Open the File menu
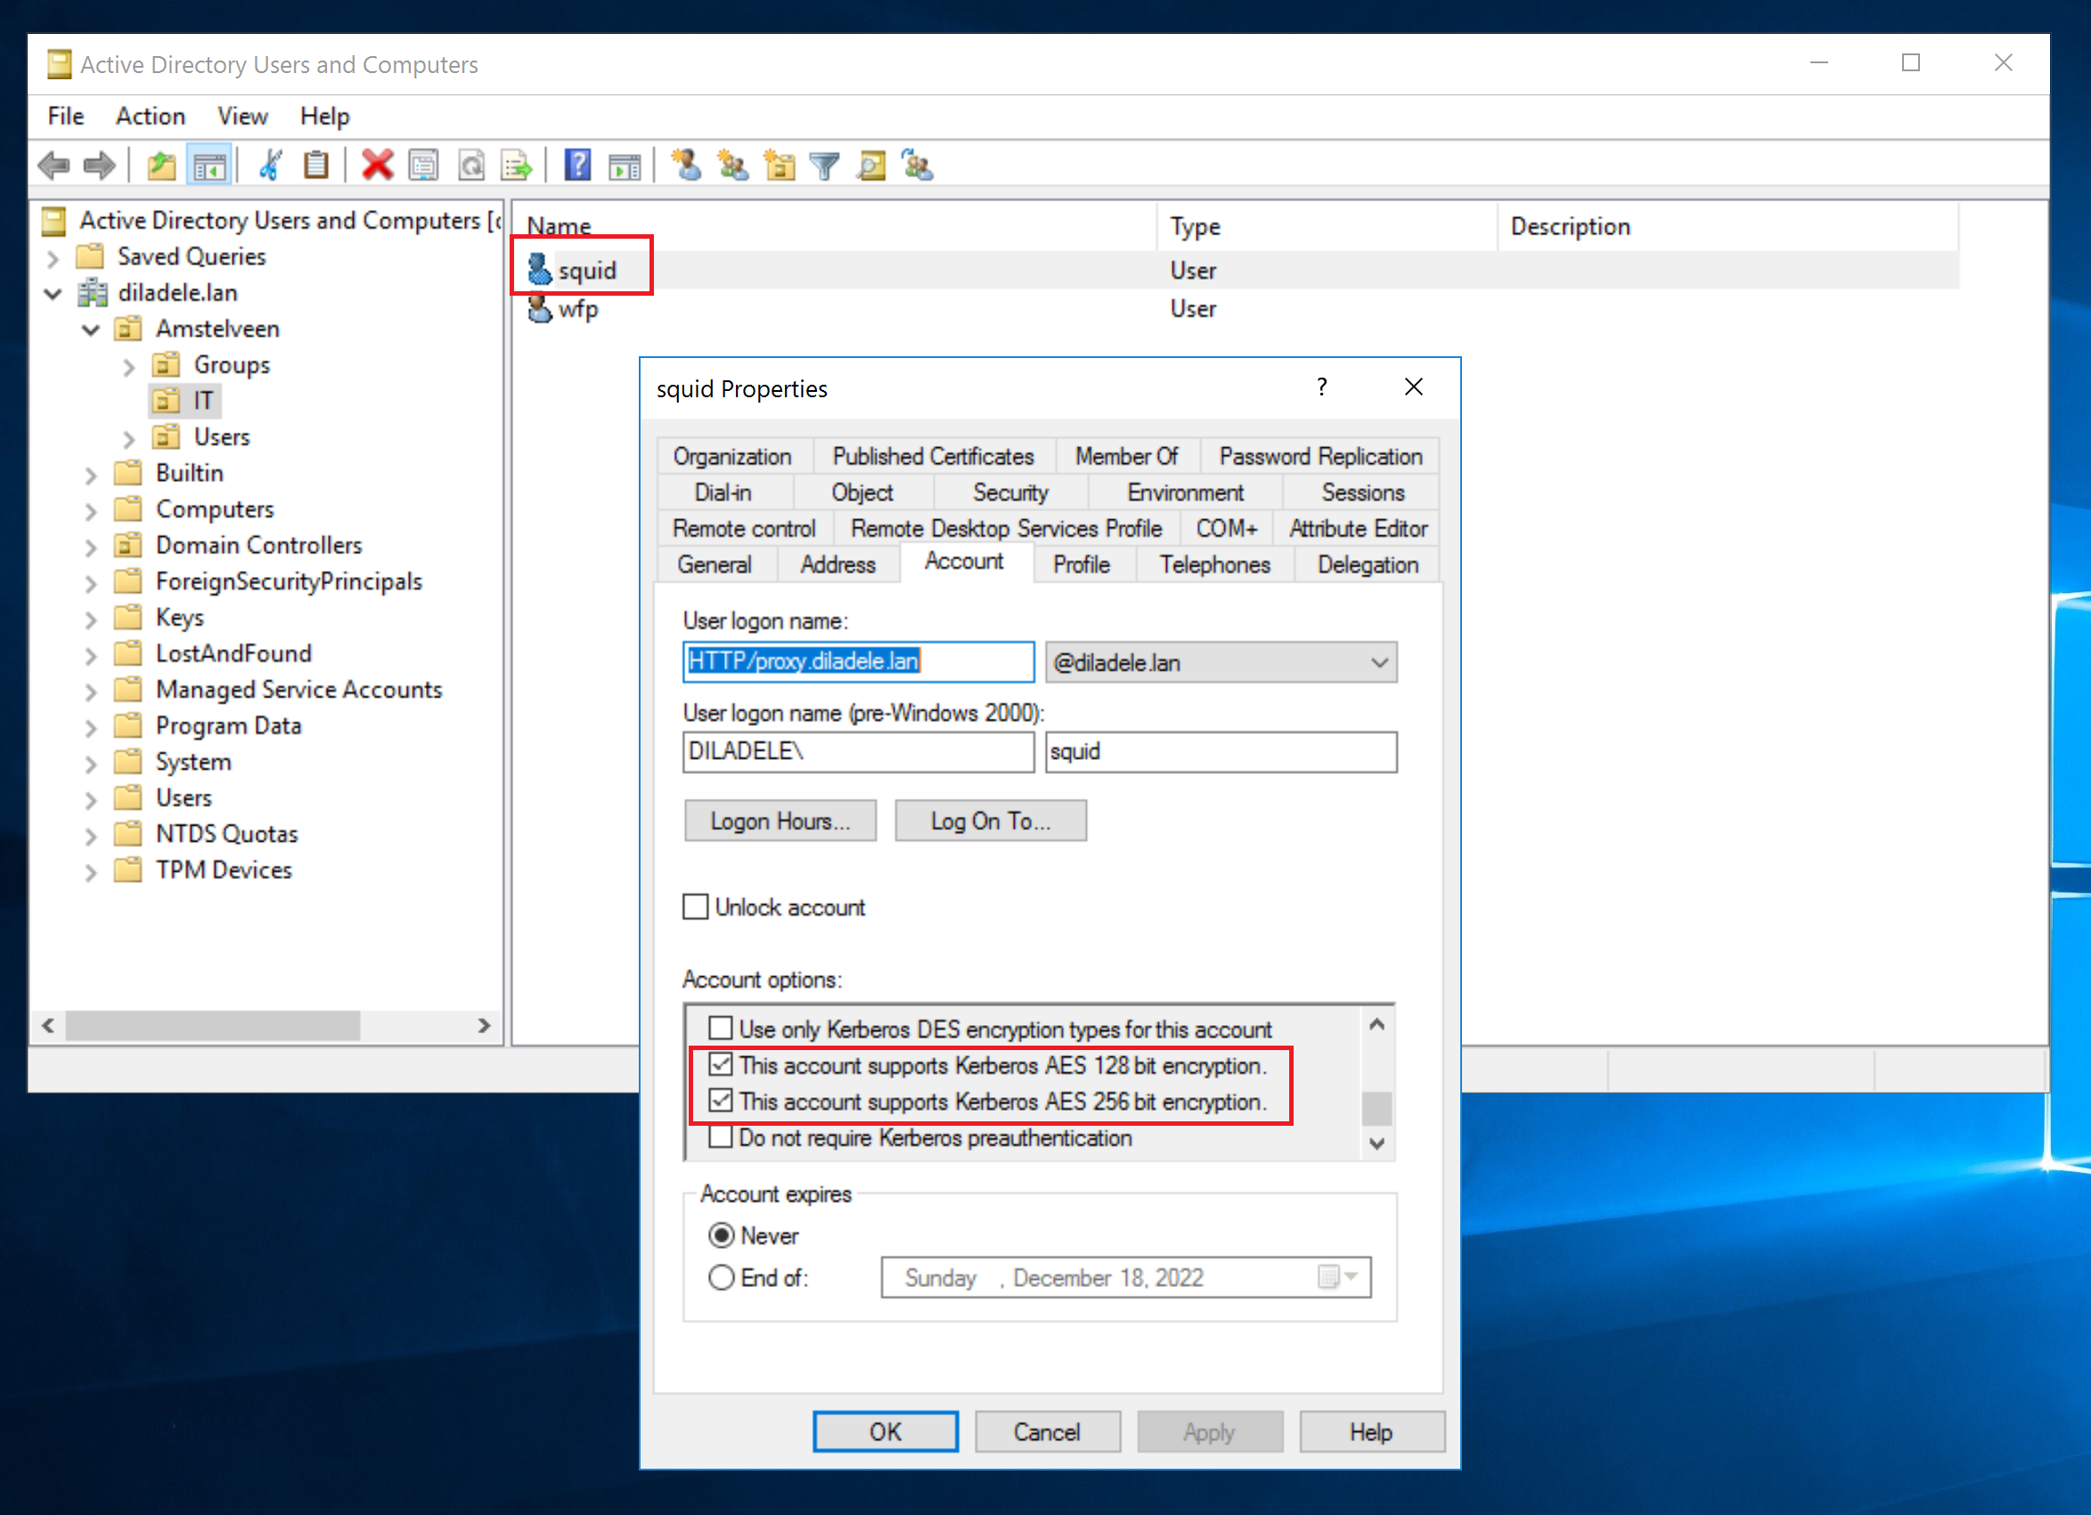 65,116
